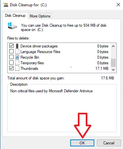The image size is (123, 149).
Task: Click the Disk Cleanup title bar icon
Action: tap(6, 5)
